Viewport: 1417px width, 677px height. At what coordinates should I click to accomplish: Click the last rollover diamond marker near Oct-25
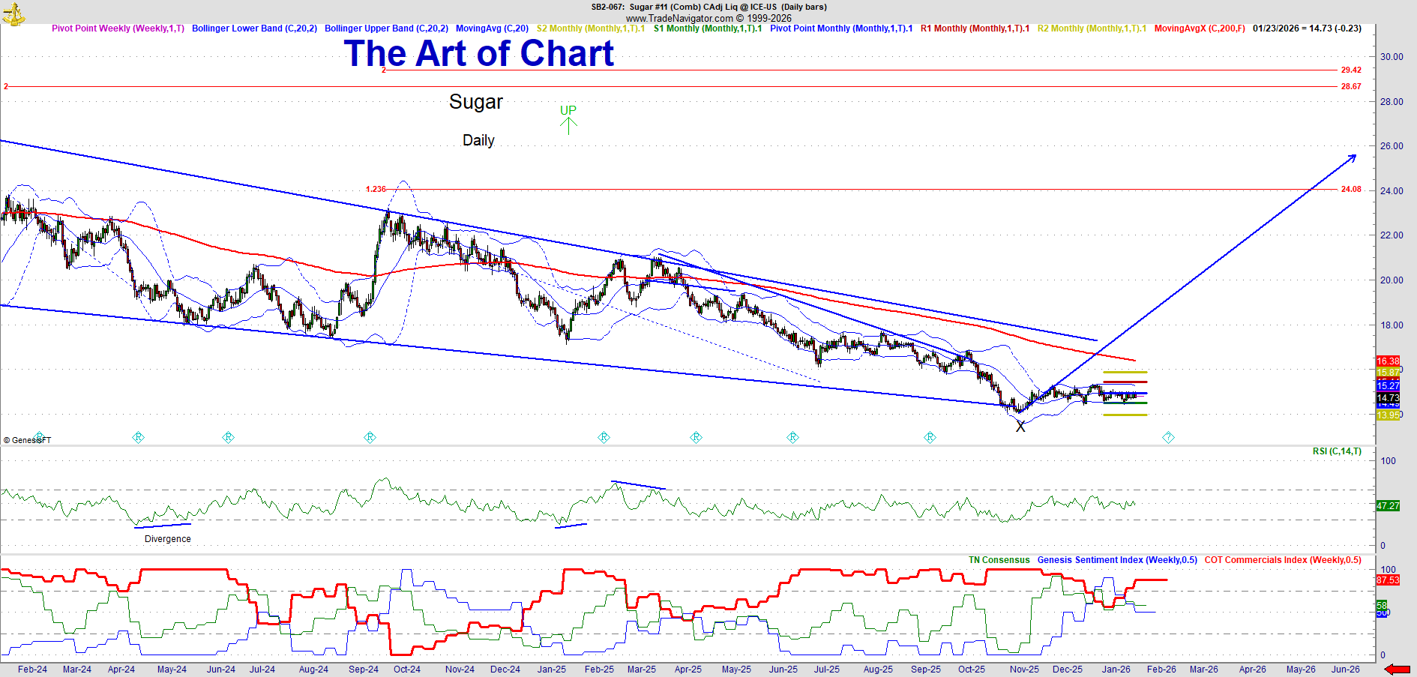point(930,437)
